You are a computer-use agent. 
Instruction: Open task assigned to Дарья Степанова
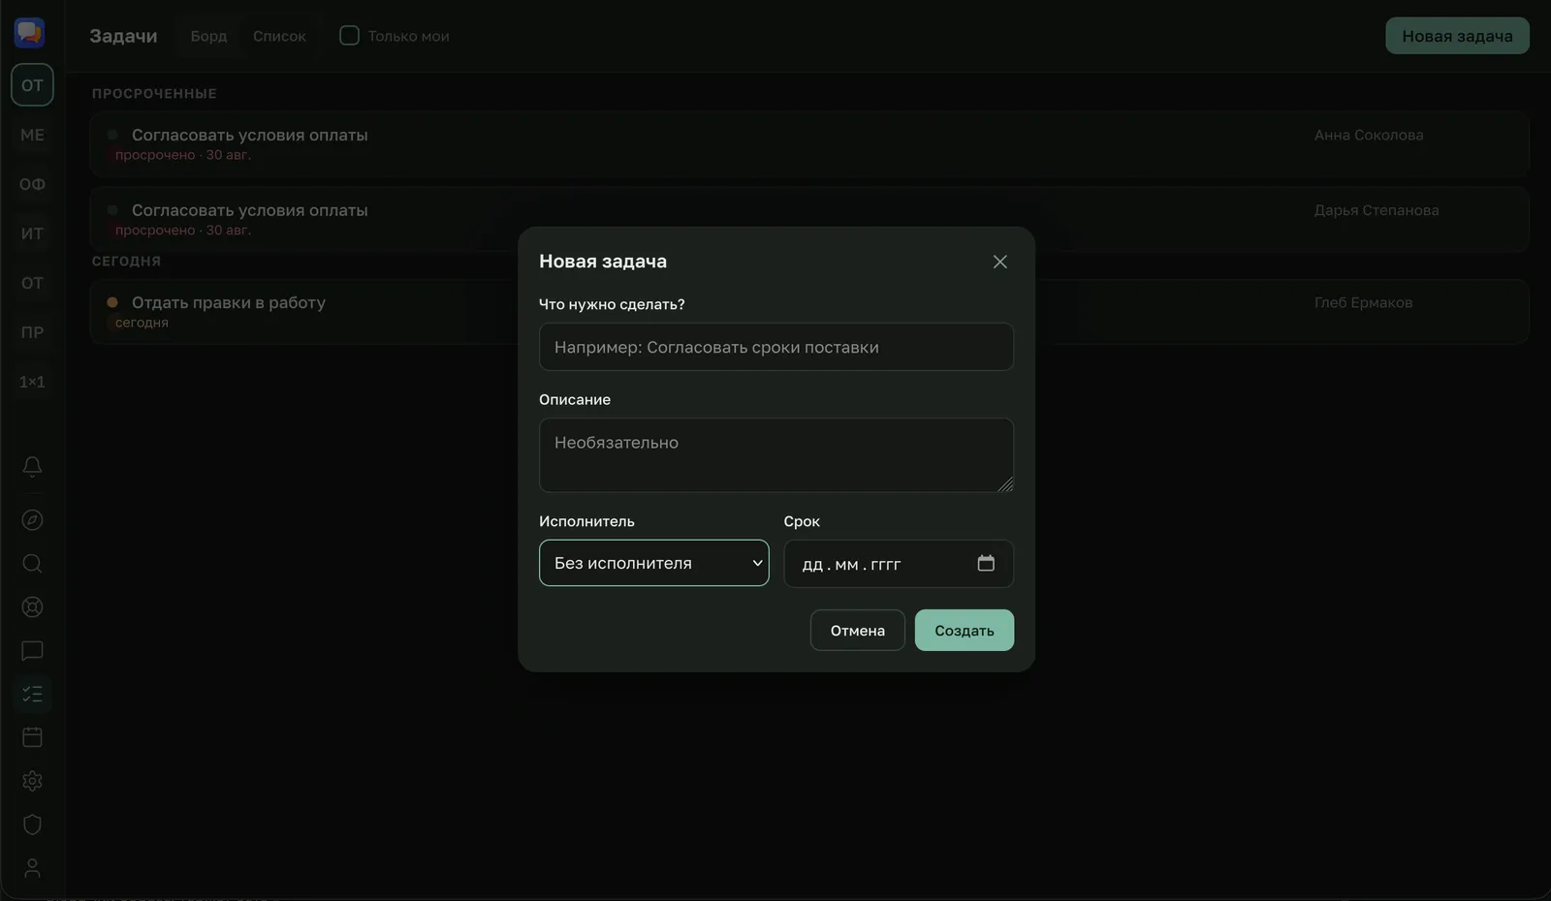[x=809, y=219]
